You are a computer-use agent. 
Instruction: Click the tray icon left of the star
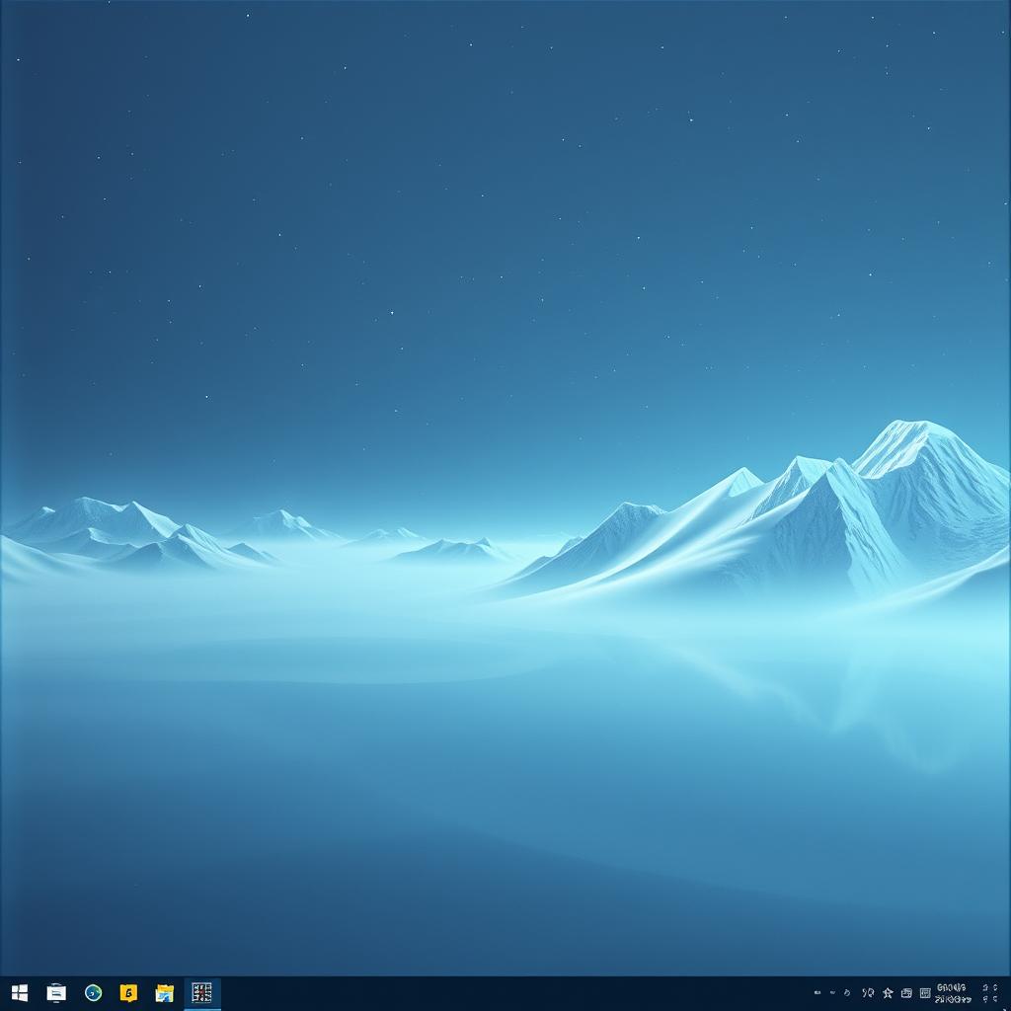tap(868, 993)
